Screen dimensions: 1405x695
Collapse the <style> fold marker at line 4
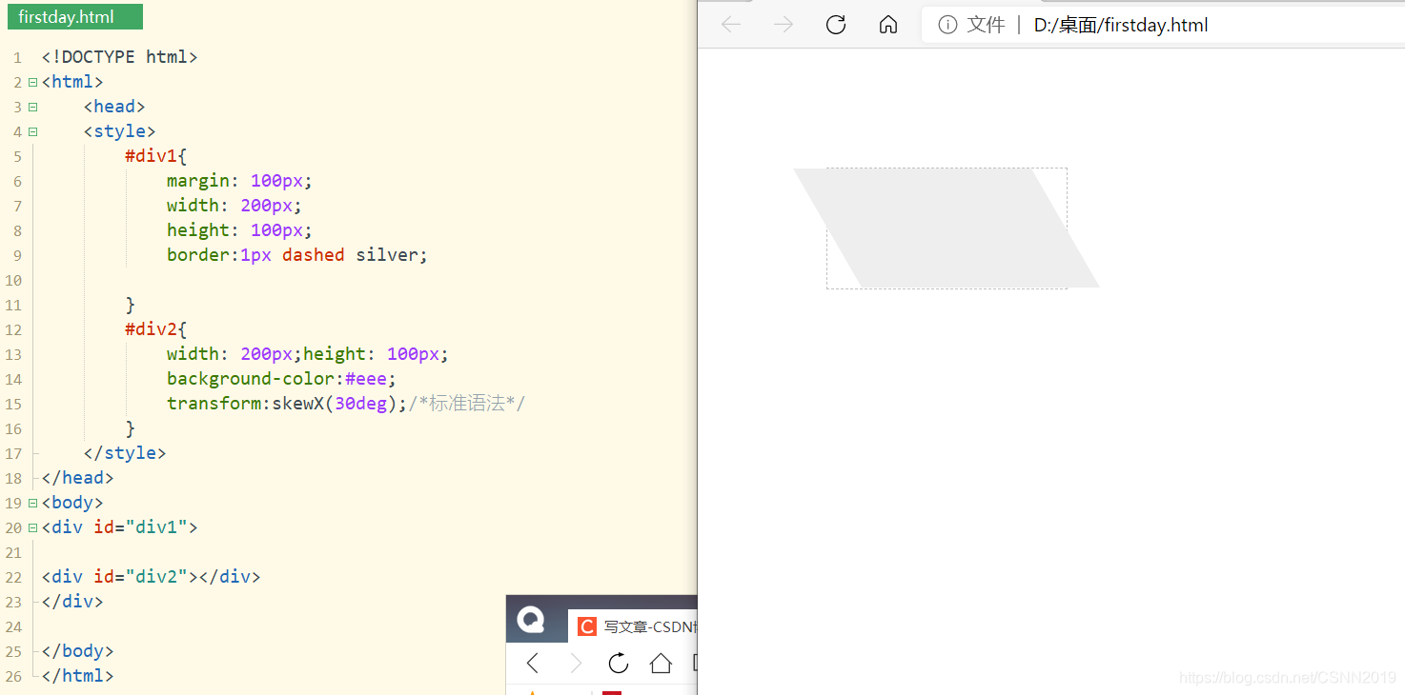32,132
